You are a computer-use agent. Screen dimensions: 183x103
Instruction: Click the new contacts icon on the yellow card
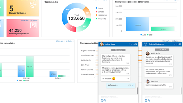[33, 5]
